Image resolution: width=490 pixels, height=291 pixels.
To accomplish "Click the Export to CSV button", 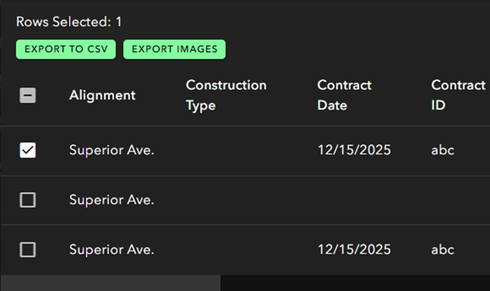I will point(66,49).
